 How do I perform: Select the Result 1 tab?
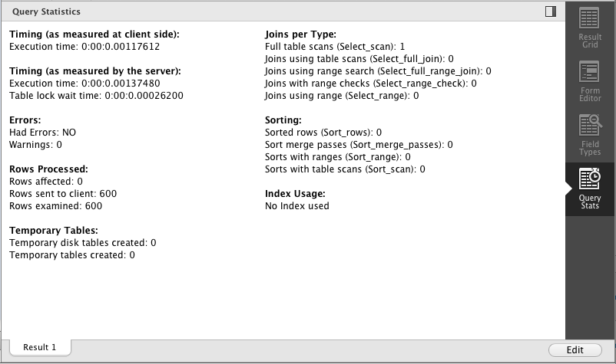pyautogui.click(x=40, y=347)
